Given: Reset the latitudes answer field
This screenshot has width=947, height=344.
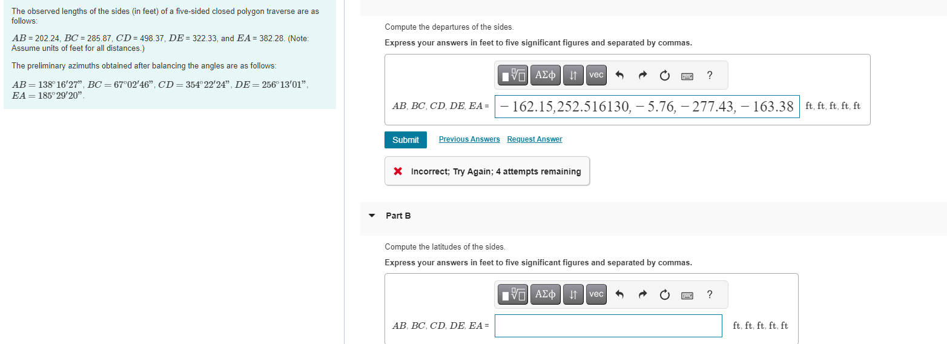Looking at the screenshot, I should tap(665, 295).
